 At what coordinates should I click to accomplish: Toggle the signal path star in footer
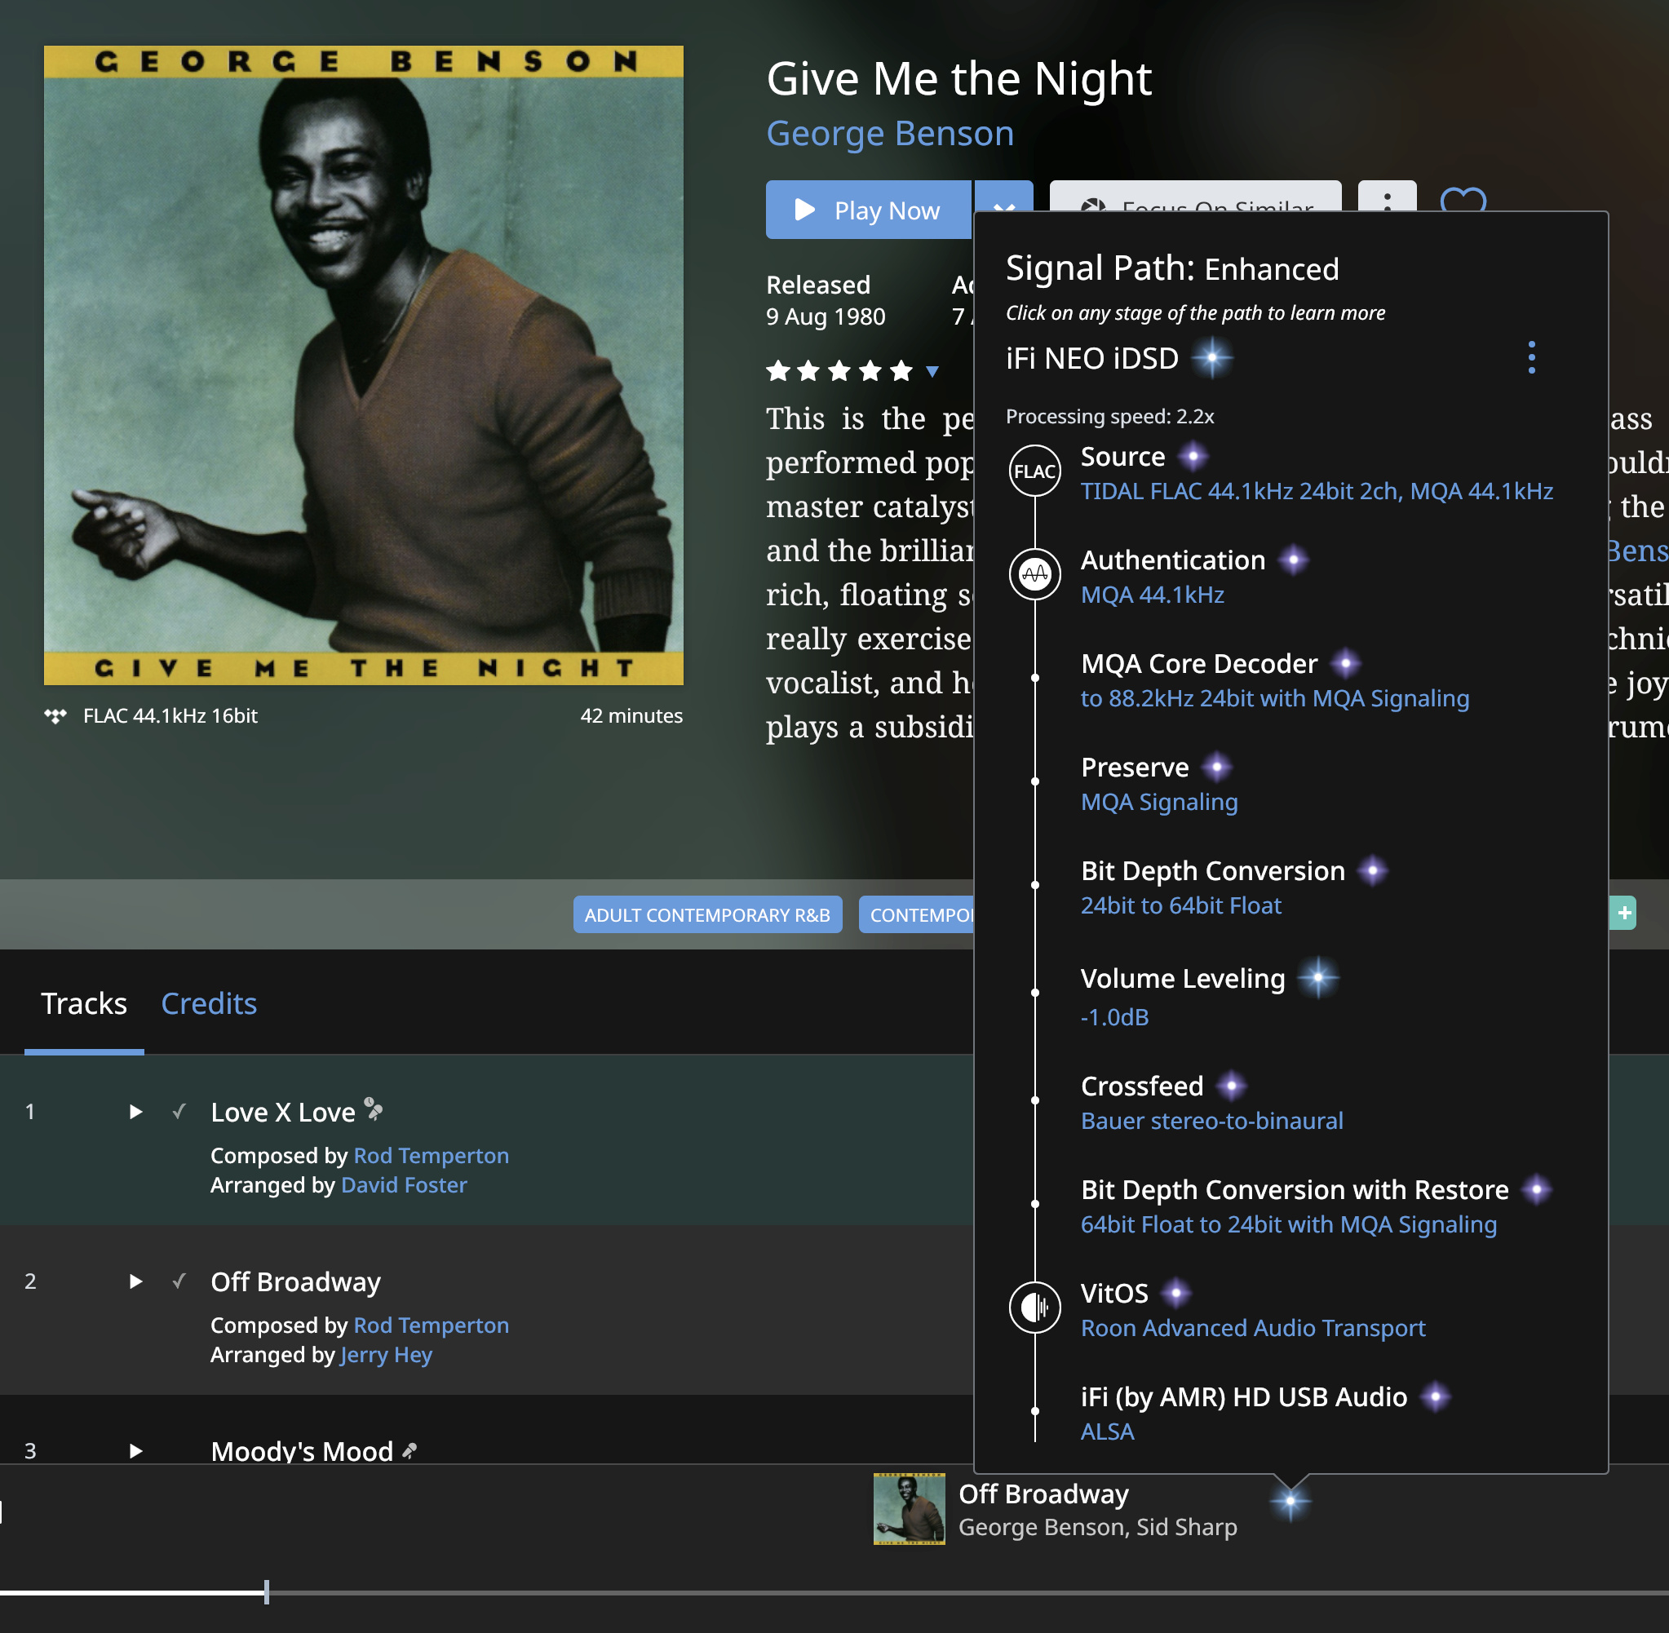[1290, 1501]
